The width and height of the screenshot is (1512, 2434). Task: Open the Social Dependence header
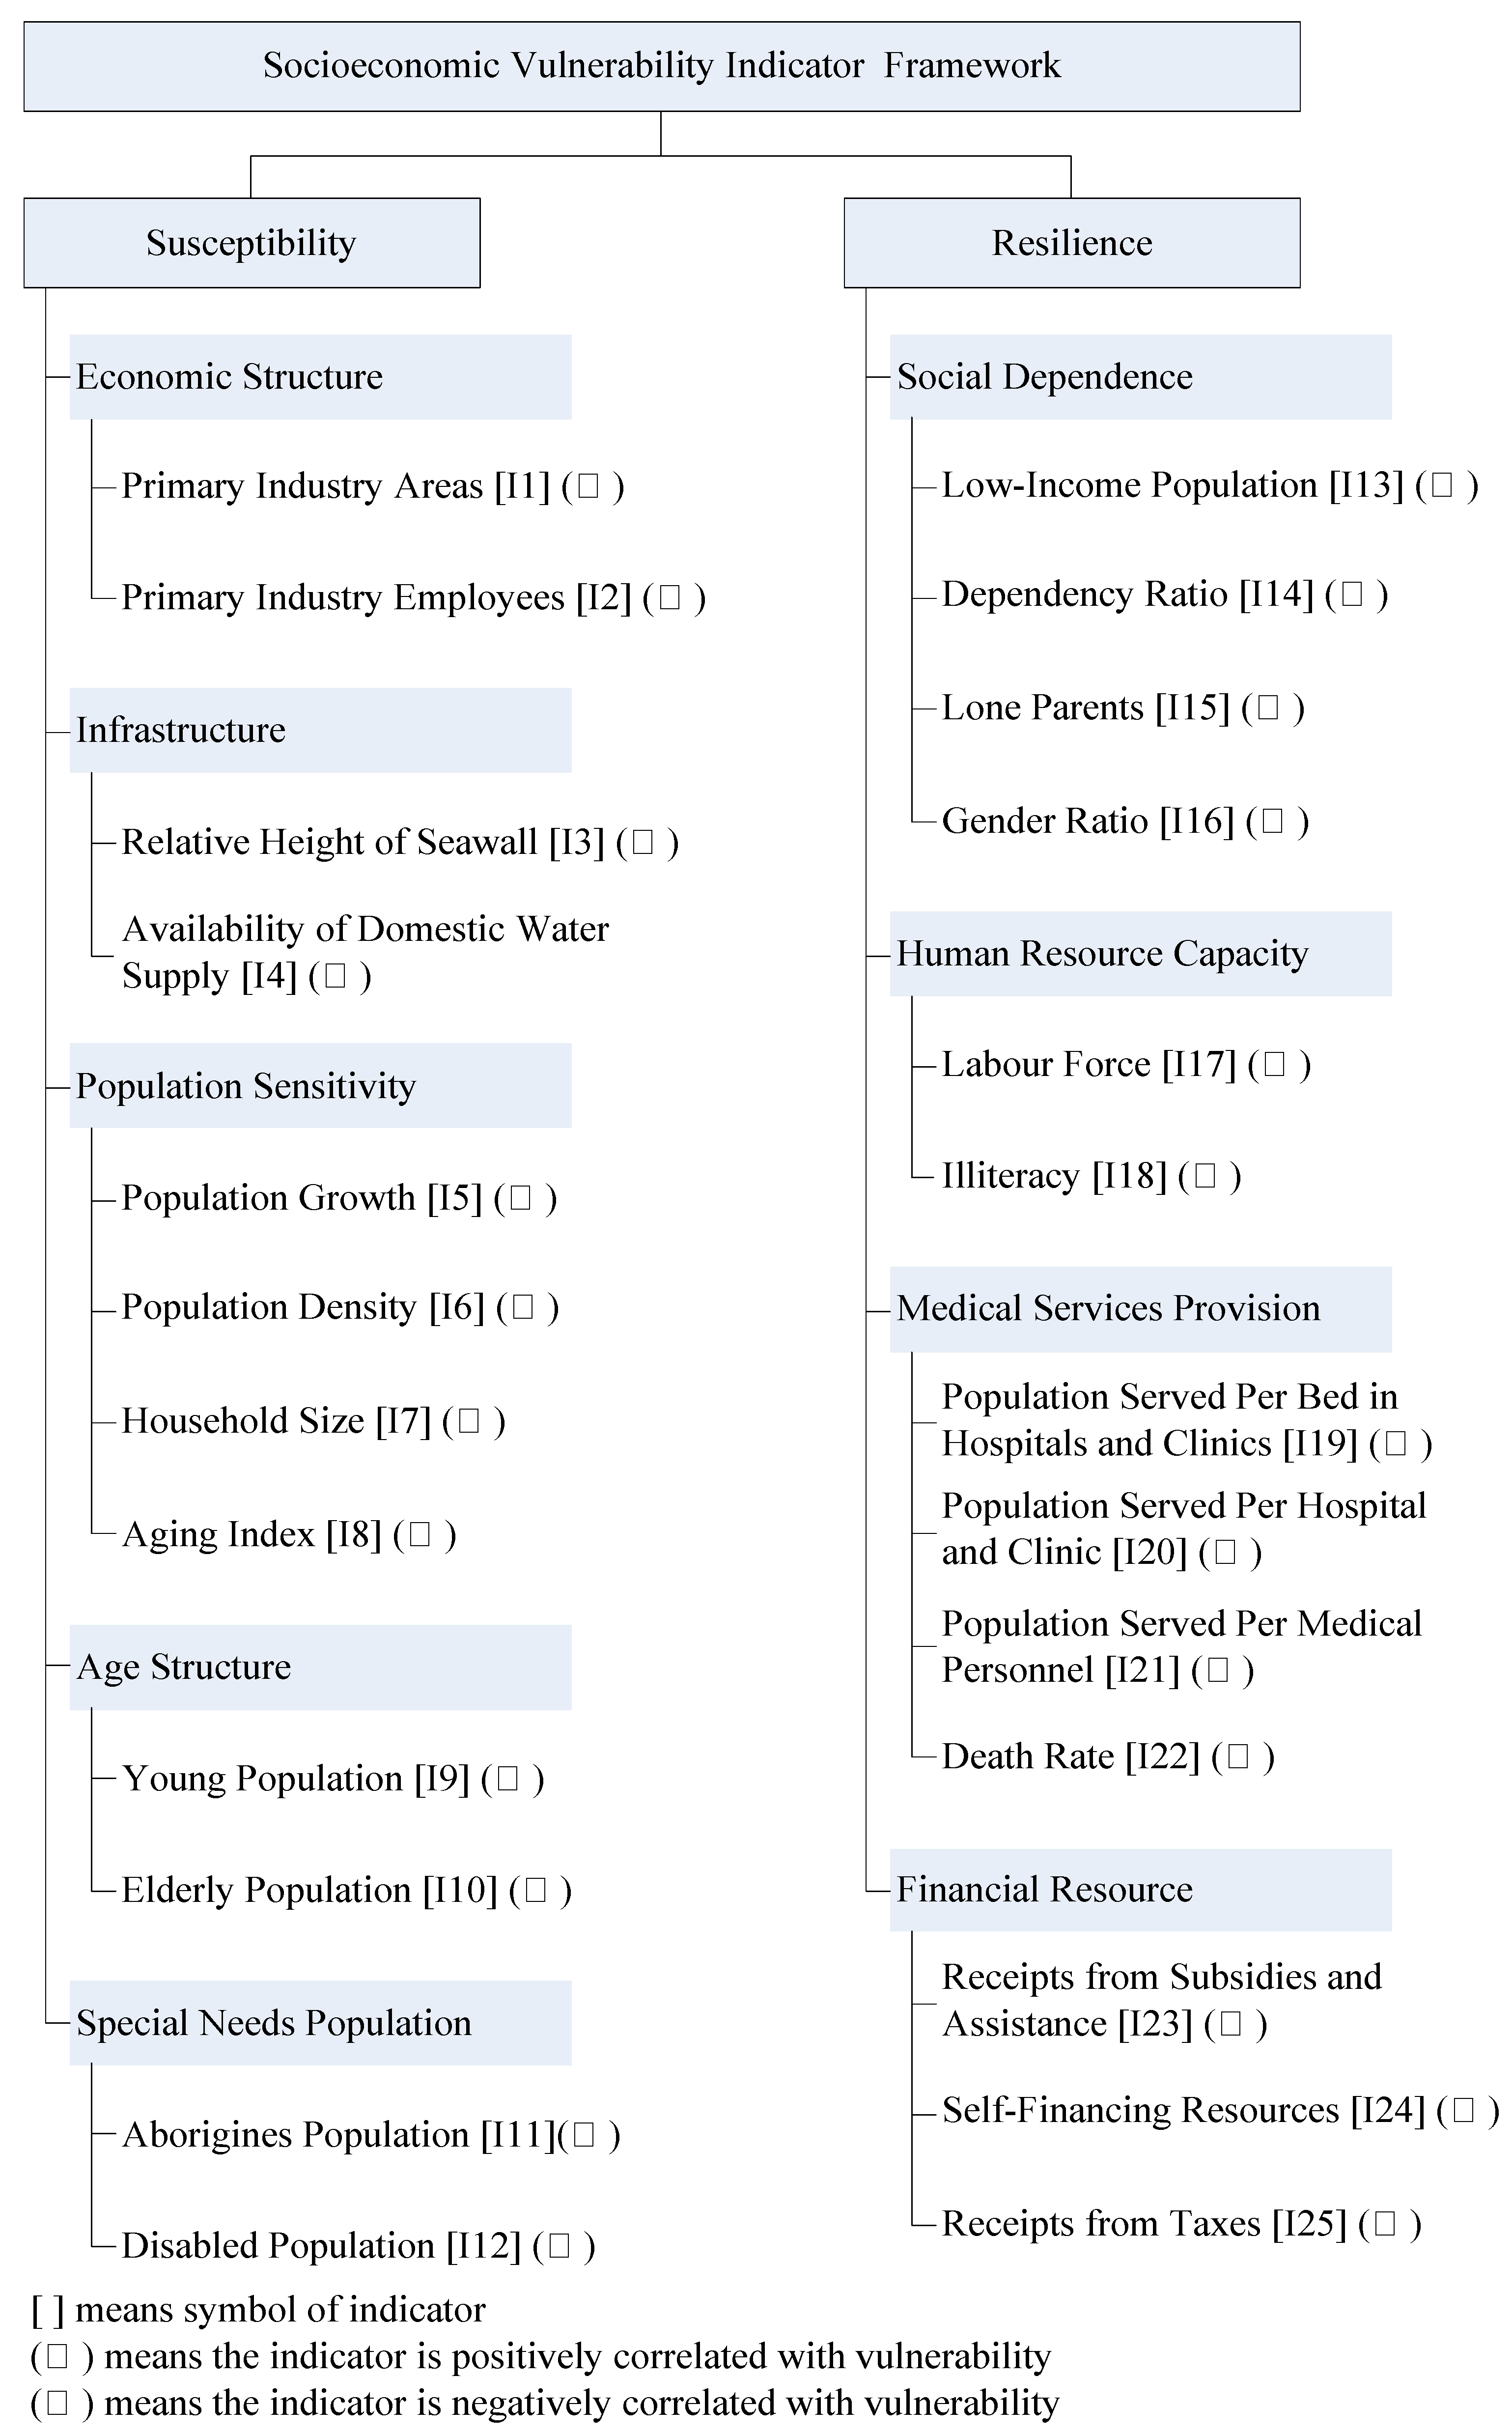click(1140, 377)
